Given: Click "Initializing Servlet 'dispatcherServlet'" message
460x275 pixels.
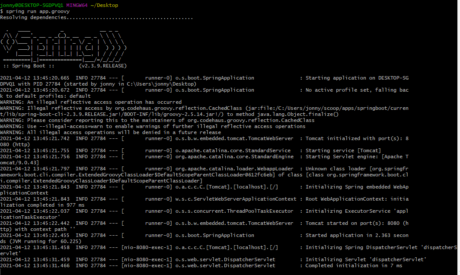Looking at the screenshot, I should point(366,259).
